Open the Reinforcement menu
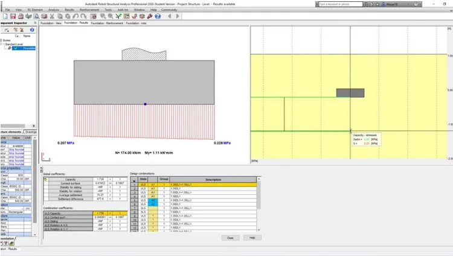This screenshot has height=257, width=453. click(89, 10)
